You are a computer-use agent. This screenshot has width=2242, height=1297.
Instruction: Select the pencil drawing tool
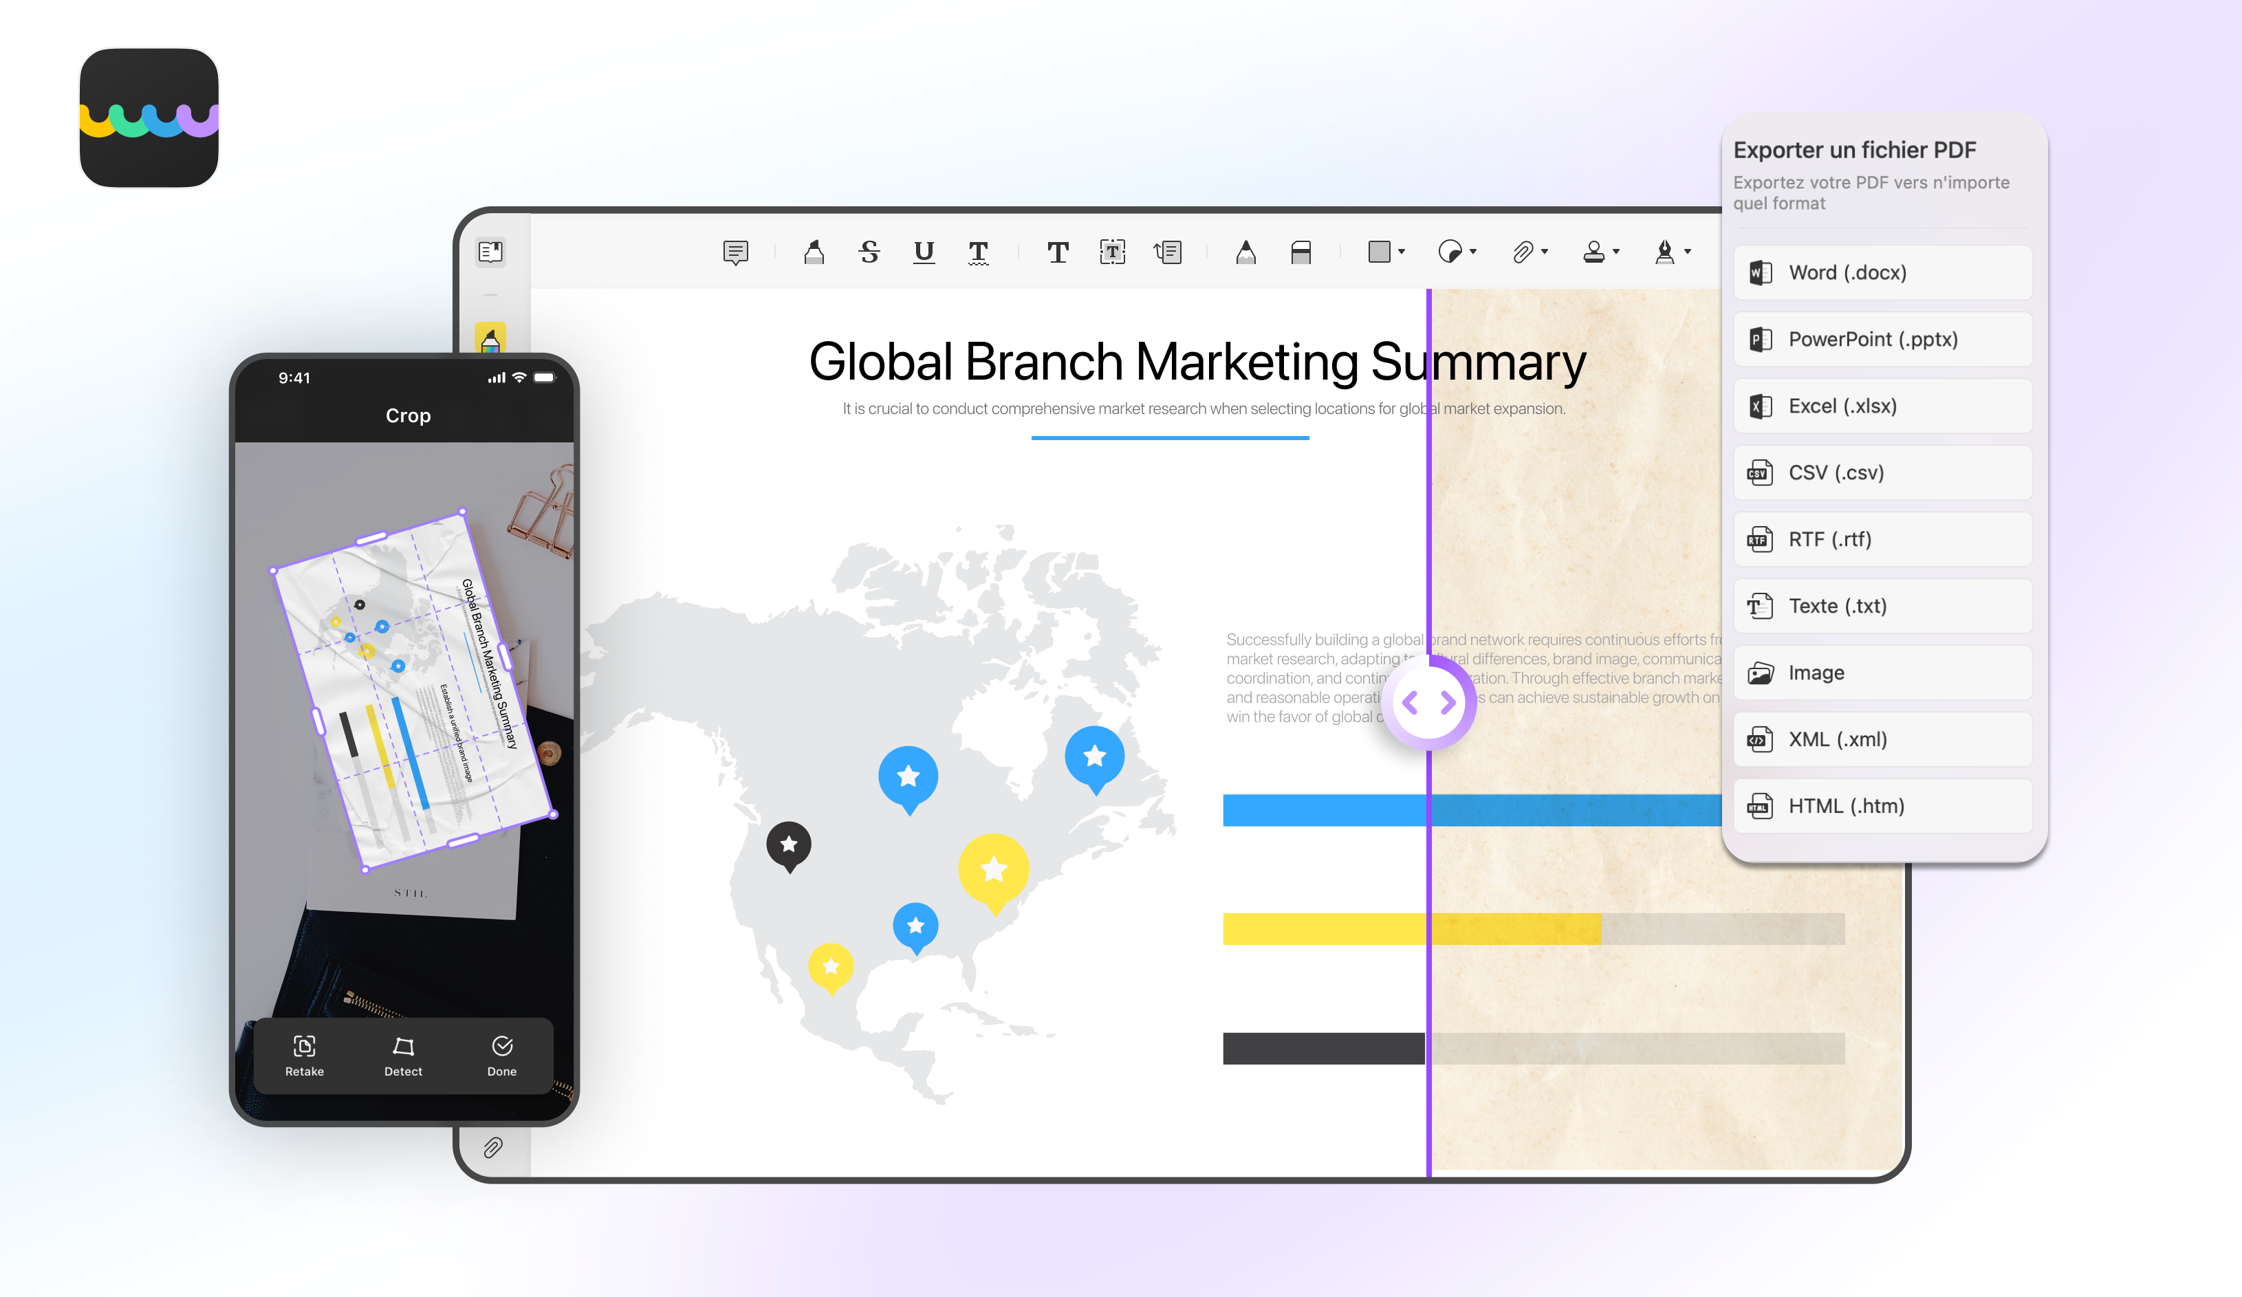(x=1245, y=252)
